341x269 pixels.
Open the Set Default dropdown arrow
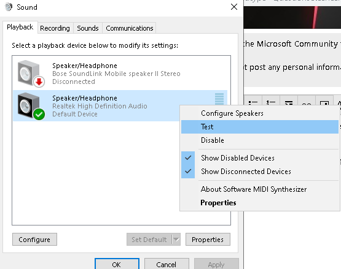click(176, 240)
